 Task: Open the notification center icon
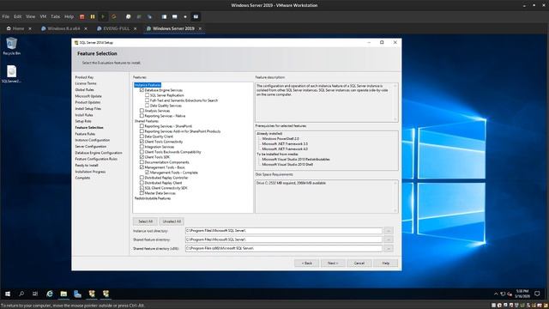(537, 294)
